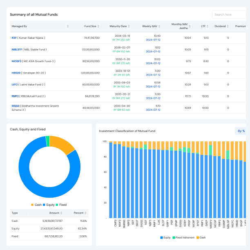
Task: Open the H8020 Himalayan fund link
Action: (x=16, y=73)
